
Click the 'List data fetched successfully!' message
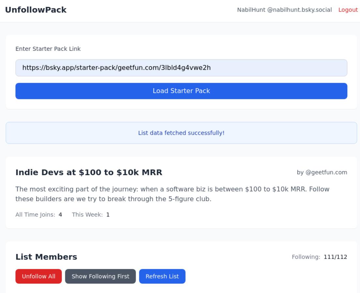point(181,133)
